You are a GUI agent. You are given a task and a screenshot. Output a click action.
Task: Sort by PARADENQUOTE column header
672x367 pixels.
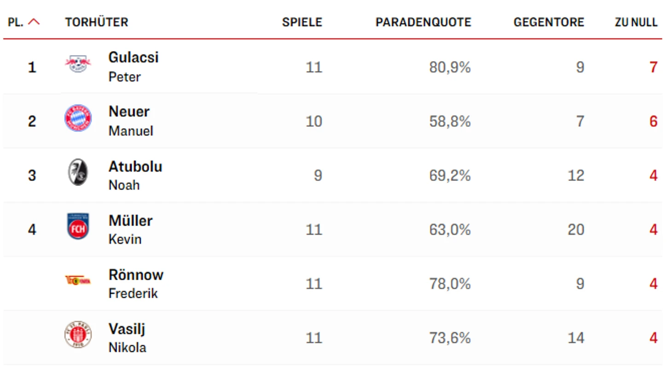pyautogui.click(x=423, y=22)
